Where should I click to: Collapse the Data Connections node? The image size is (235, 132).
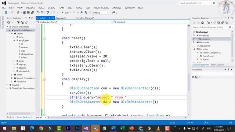pos(7,27)
